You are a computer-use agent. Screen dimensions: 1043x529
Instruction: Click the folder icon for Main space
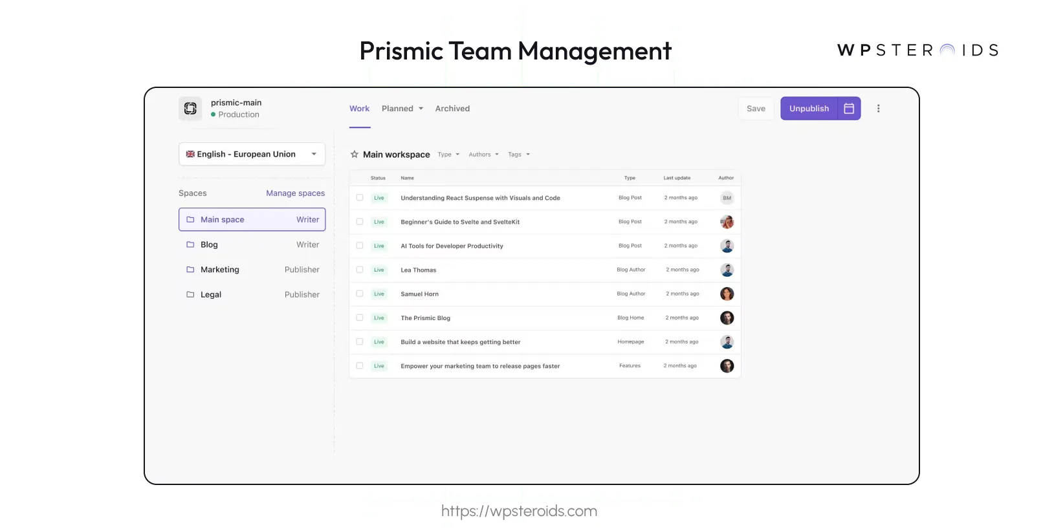pyautogui.click(x=190, y=220)
